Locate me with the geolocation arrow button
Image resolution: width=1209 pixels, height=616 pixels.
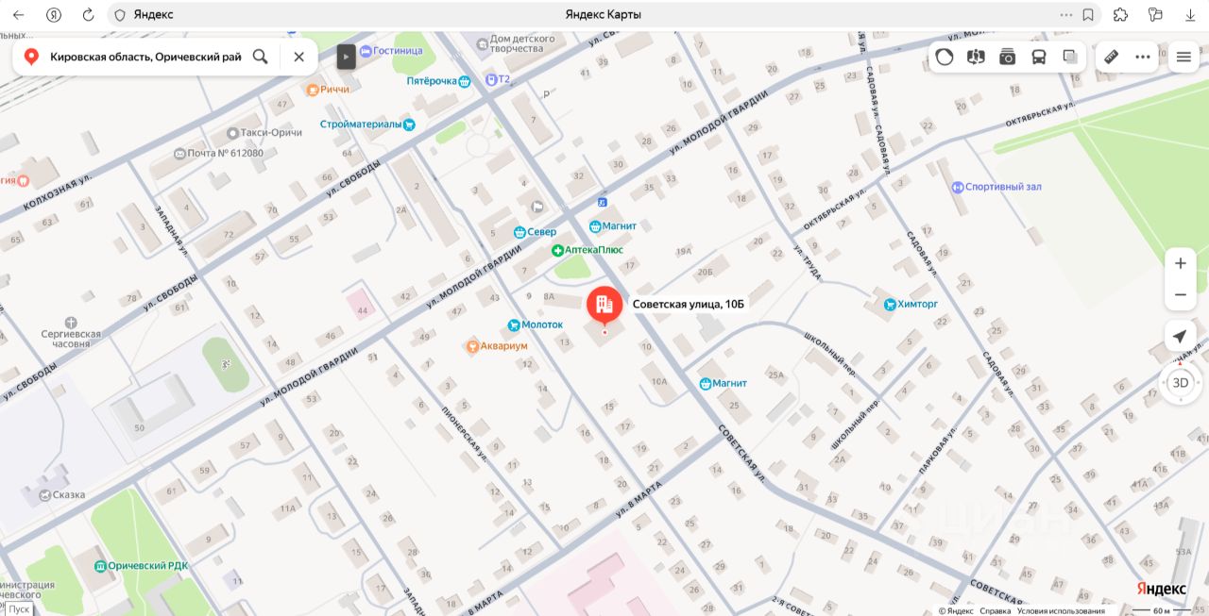(x=1180, y=337)
